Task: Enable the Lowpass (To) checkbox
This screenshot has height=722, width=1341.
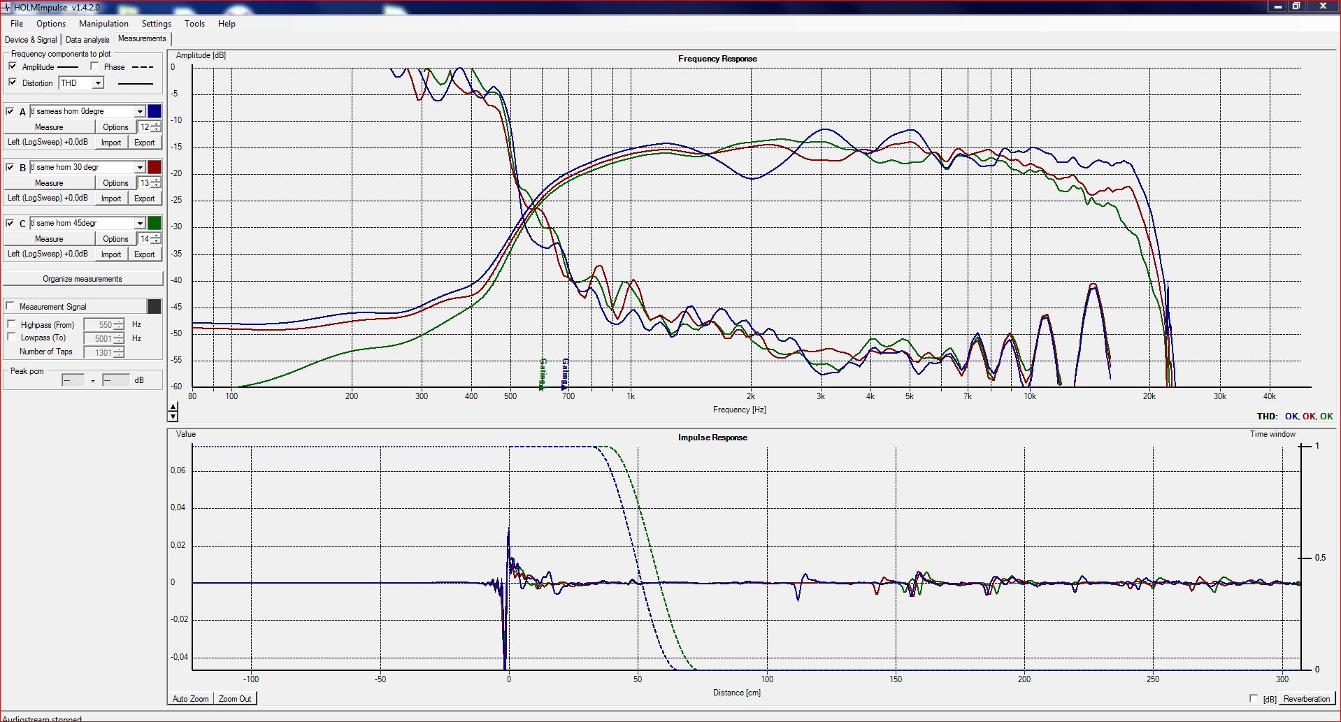Action: (x=11, y=337)
